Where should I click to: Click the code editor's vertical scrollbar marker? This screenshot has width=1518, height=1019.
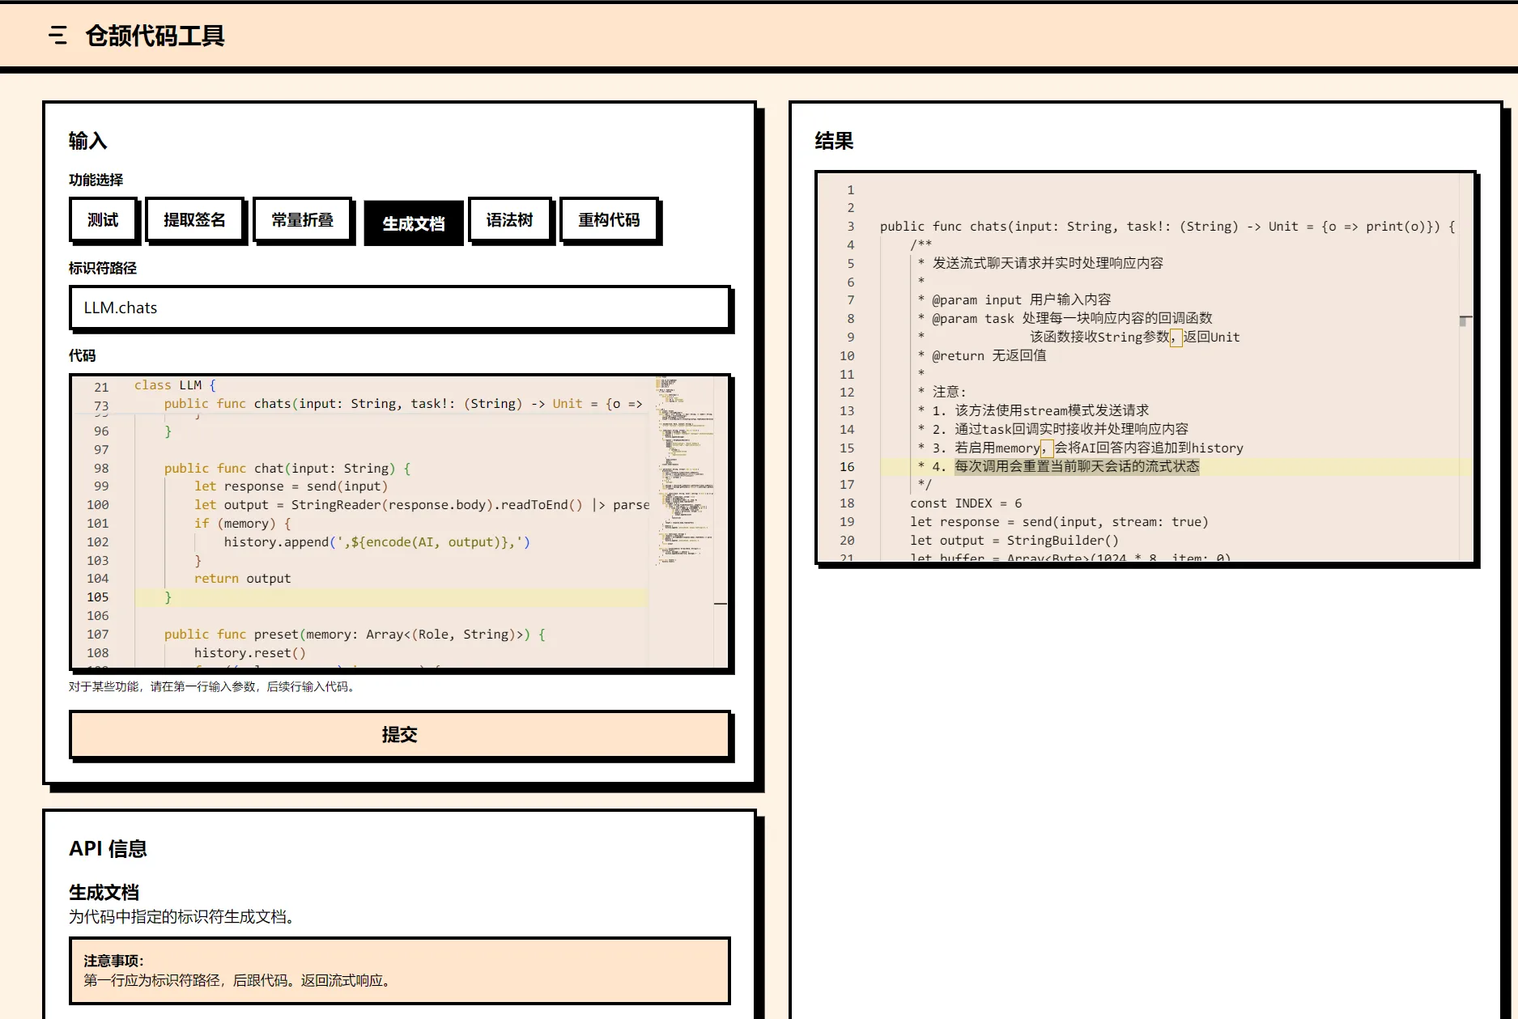coord(720,604)
